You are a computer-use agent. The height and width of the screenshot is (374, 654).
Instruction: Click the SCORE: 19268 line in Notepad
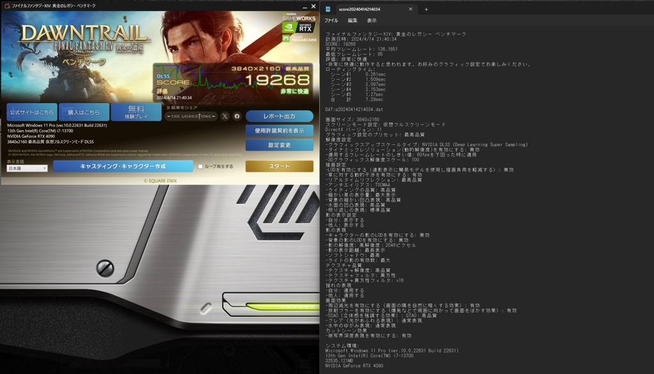tap(340, 44)
